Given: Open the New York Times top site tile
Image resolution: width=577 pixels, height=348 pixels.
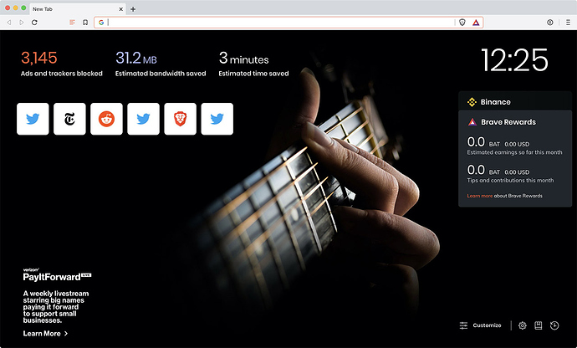Looking at the screenshot, I should (69, 119).
